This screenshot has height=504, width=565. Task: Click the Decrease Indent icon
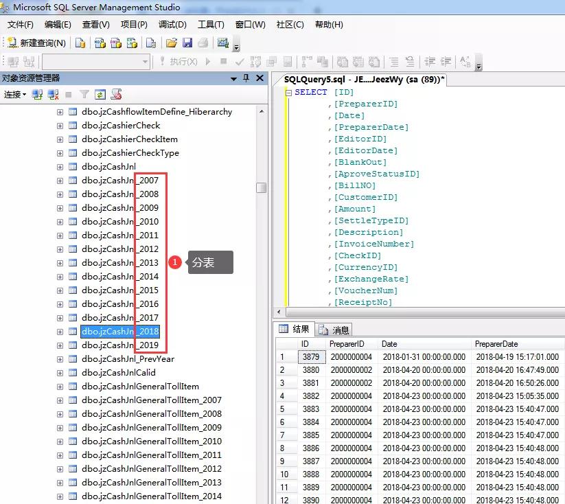430,62
